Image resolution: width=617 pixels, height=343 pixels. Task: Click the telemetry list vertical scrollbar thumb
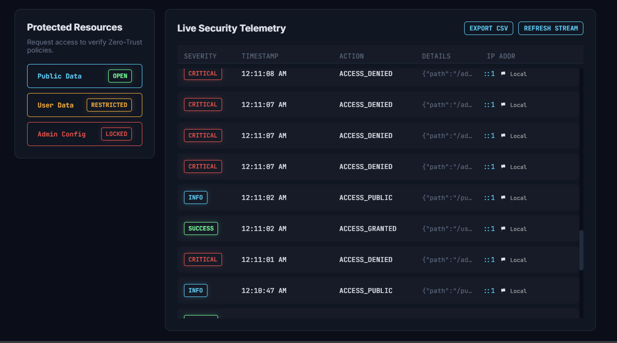pos(581,250)
